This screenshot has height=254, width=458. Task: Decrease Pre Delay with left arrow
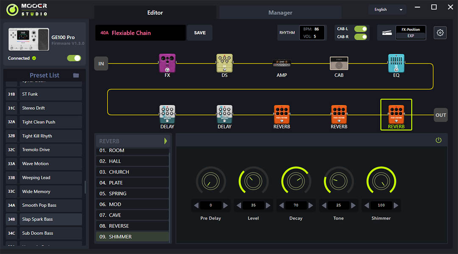pos(196,205)
